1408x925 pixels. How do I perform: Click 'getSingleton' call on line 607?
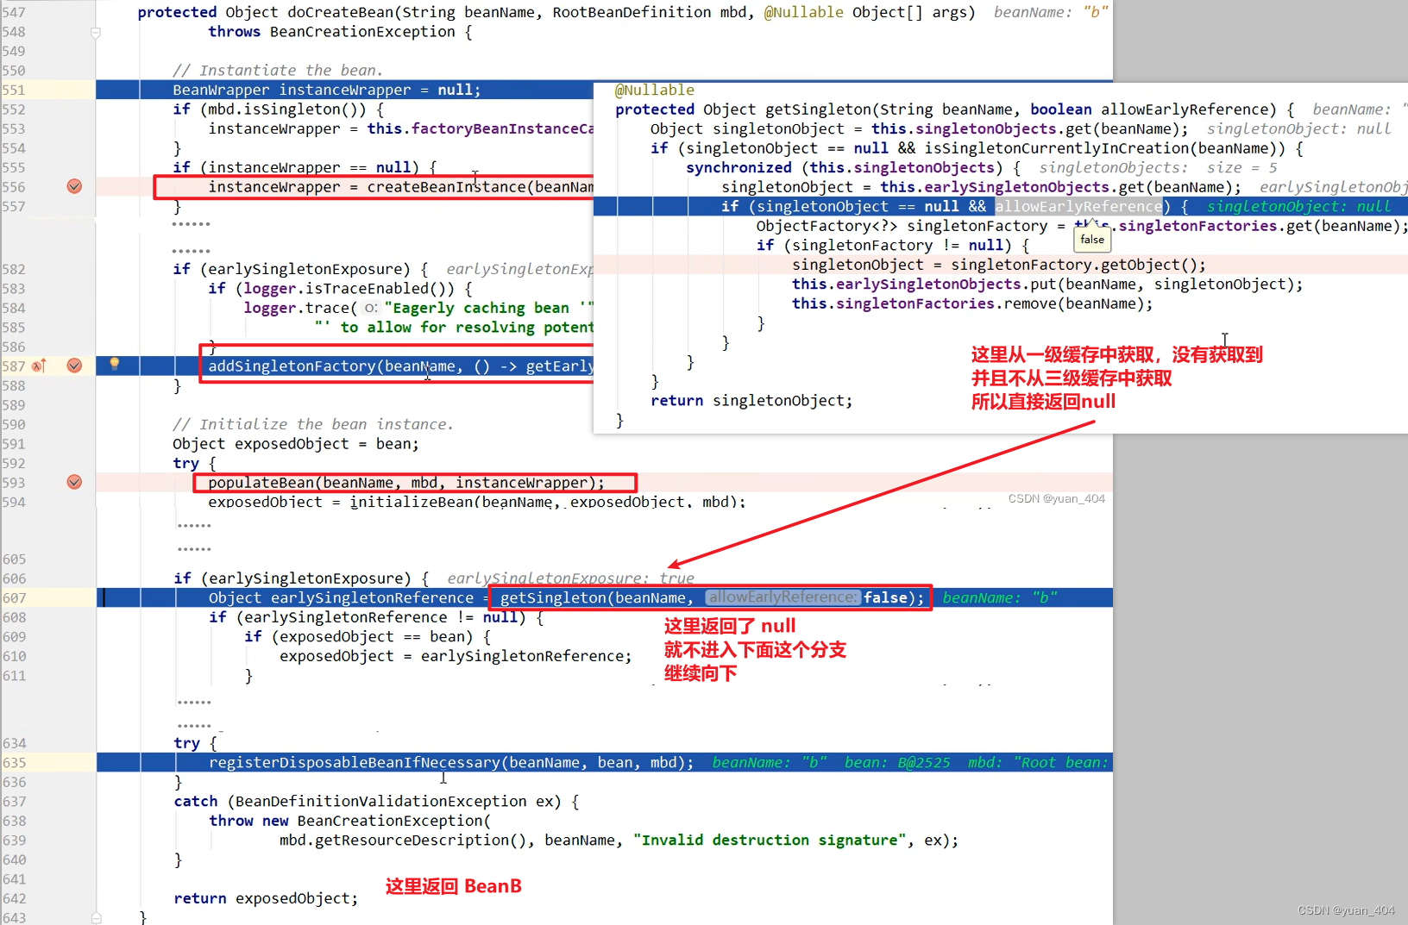[553, 598]
